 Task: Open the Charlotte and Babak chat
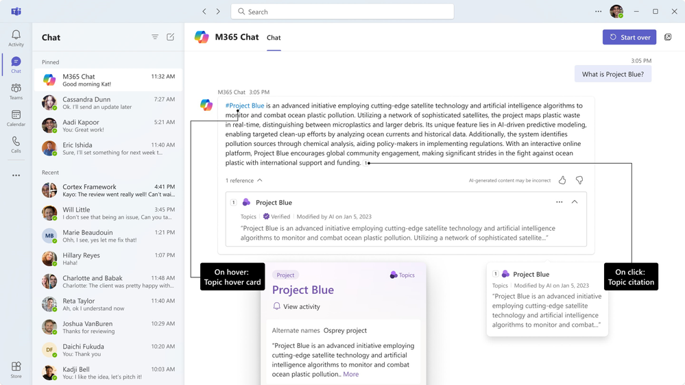click(x=108, y=282)
